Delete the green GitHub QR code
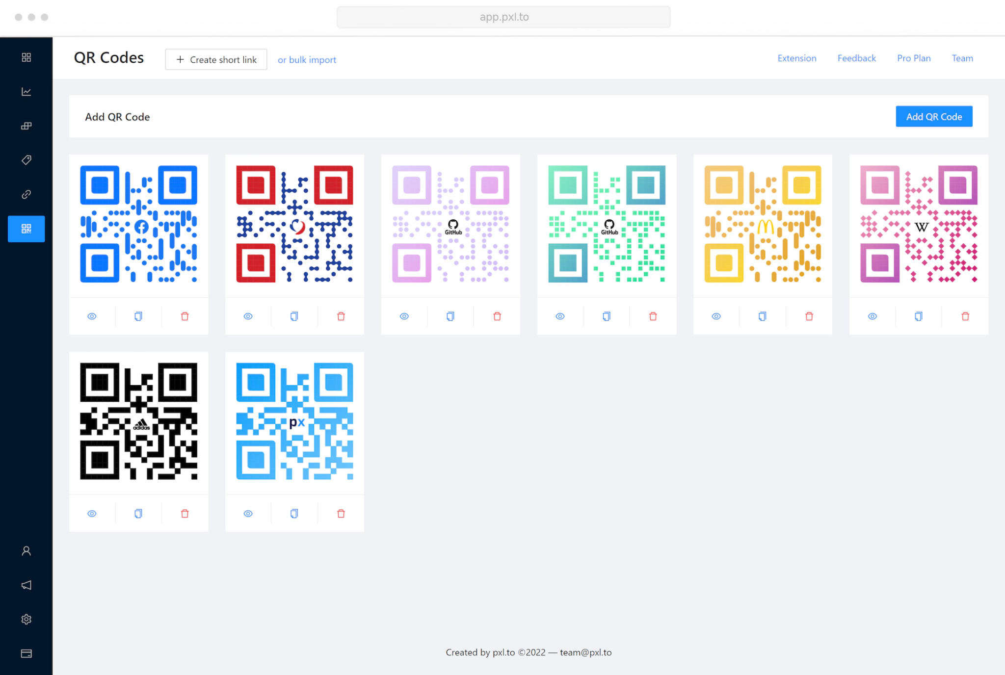 point(653,316)
